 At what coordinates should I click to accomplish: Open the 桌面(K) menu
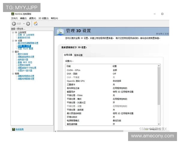click(x=32, y=18)
